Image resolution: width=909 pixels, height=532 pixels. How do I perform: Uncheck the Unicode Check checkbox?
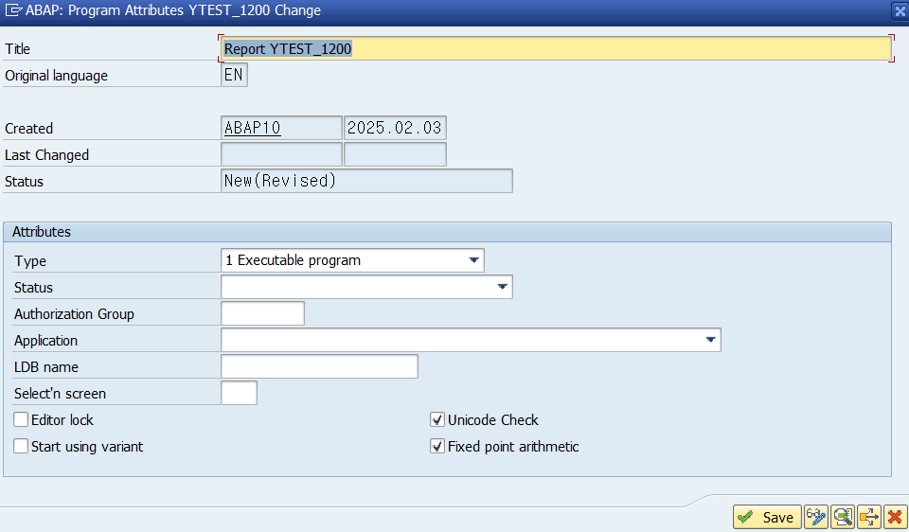[x=437, y=419]
